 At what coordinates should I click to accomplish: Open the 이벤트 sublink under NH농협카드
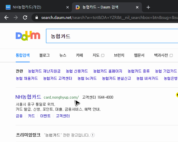[x=45, y=116]
